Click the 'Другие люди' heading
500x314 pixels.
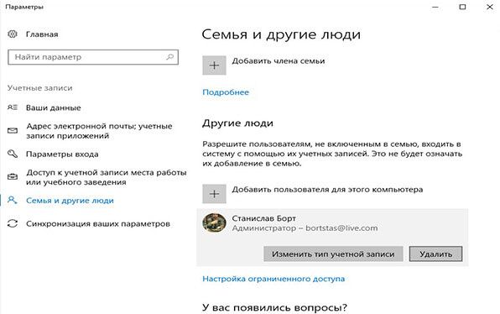coord(237,123)
